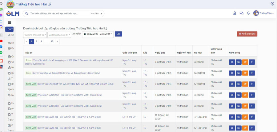Open YouTube icon in browser sidebar
Screen dimensions: 277x132
coord(1,41)
